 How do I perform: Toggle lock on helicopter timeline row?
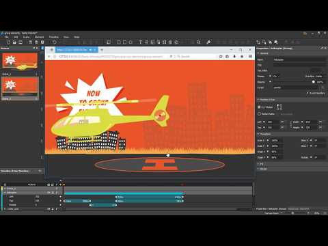click(53, 193)
